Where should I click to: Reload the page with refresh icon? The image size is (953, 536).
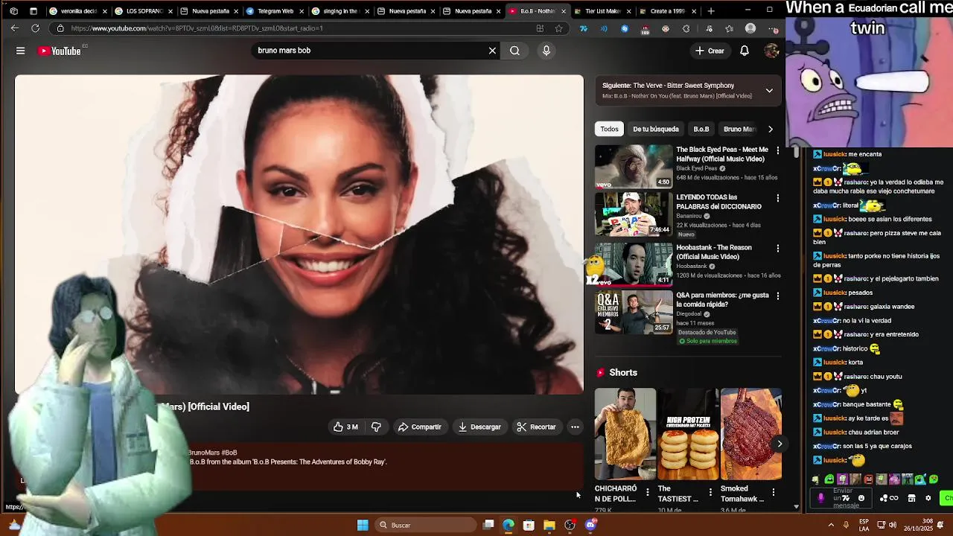[35, 28]
